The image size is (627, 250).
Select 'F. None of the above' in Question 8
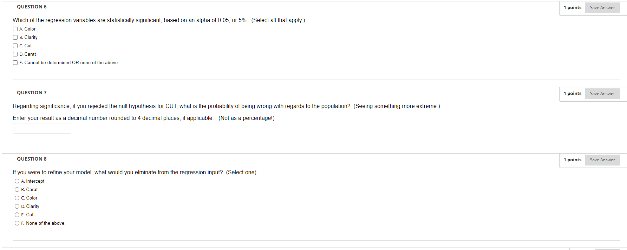17,223
